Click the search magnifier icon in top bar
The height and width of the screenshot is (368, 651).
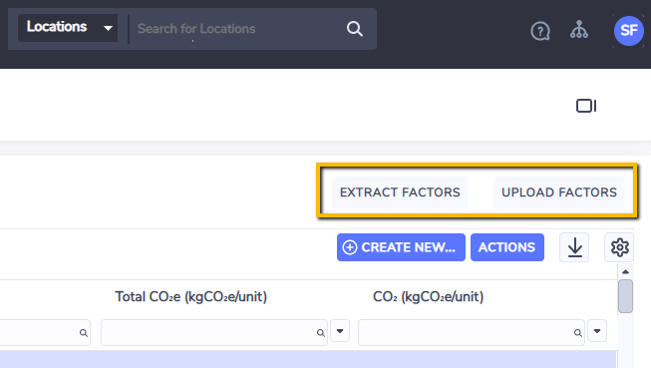355,29
